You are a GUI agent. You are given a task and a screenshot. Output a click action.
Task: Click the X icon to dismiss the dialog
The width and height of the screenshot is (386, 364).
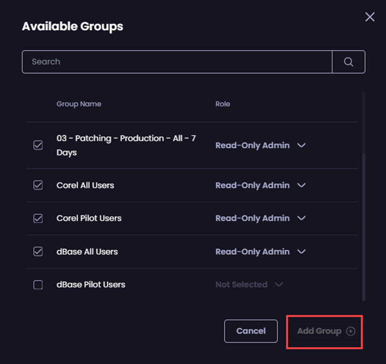pos(370,17)
